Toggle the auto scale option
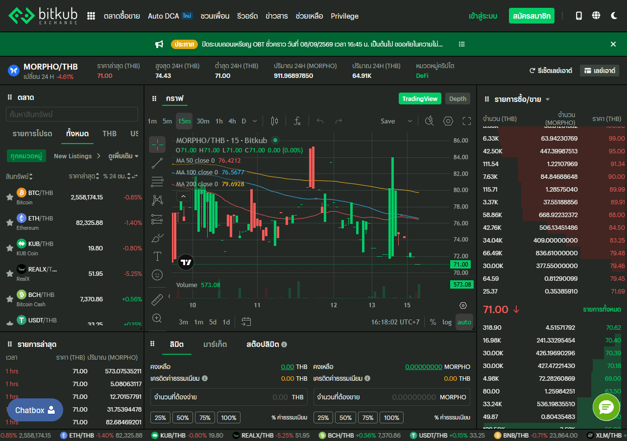The height and width of the screenshot is (441, 627). [x=464, y=322]
